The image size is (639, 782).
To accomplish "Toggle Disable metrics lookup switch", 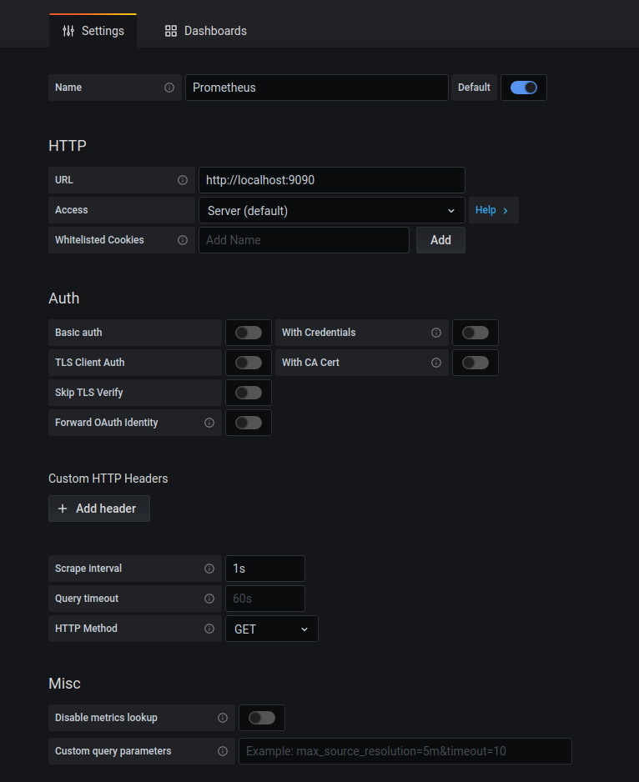I will (261, 718).
